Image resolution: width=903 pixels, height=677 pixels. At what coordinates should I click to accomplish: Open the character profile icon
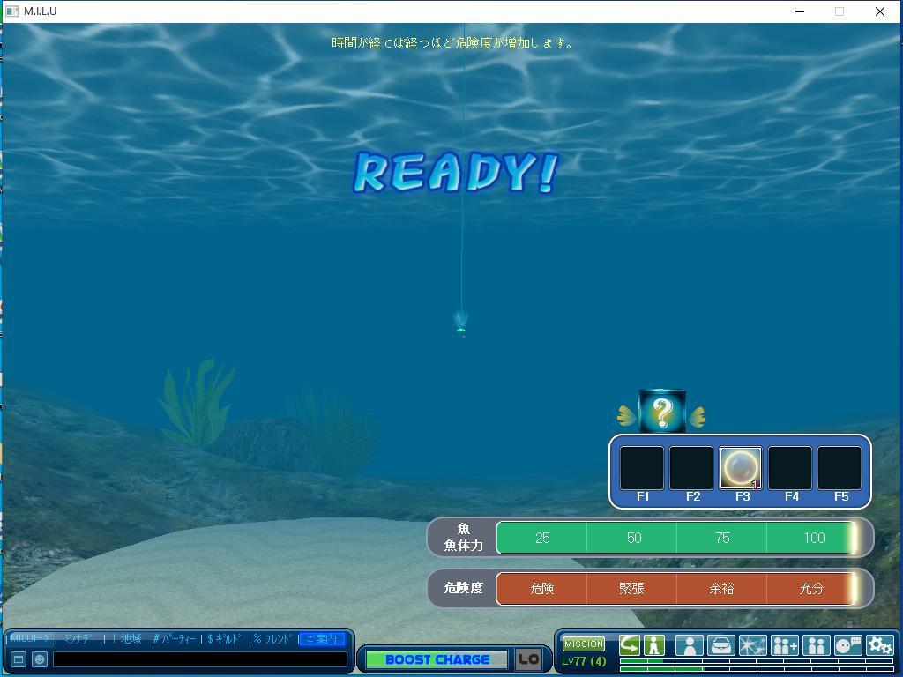point(689,646)
